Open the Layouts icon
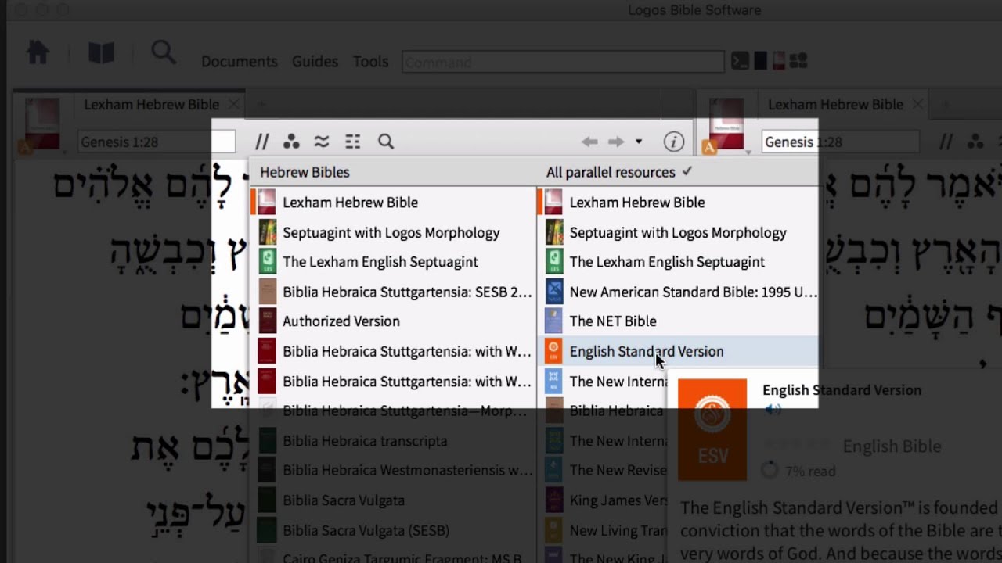This screenshot has width=1002, height=563. pos(798,61)
